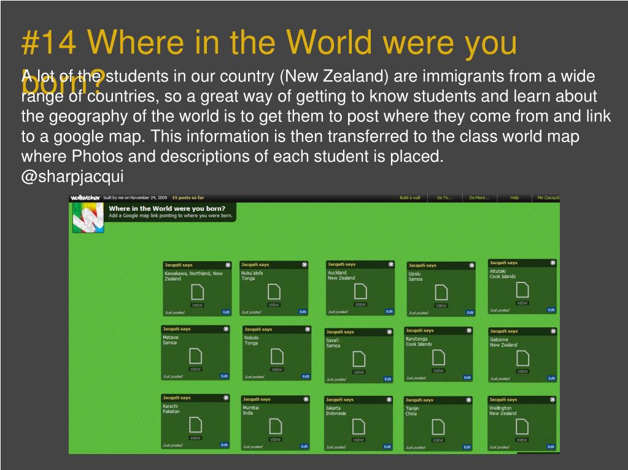The height and width of the screenshot is (470, 628).
Task: Click document icon on Auckland note
Action: pos(360,291)
